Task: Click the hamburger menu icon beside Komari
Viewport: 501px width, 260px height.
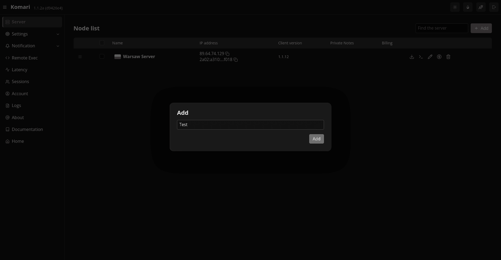Action: click(5, 7)
